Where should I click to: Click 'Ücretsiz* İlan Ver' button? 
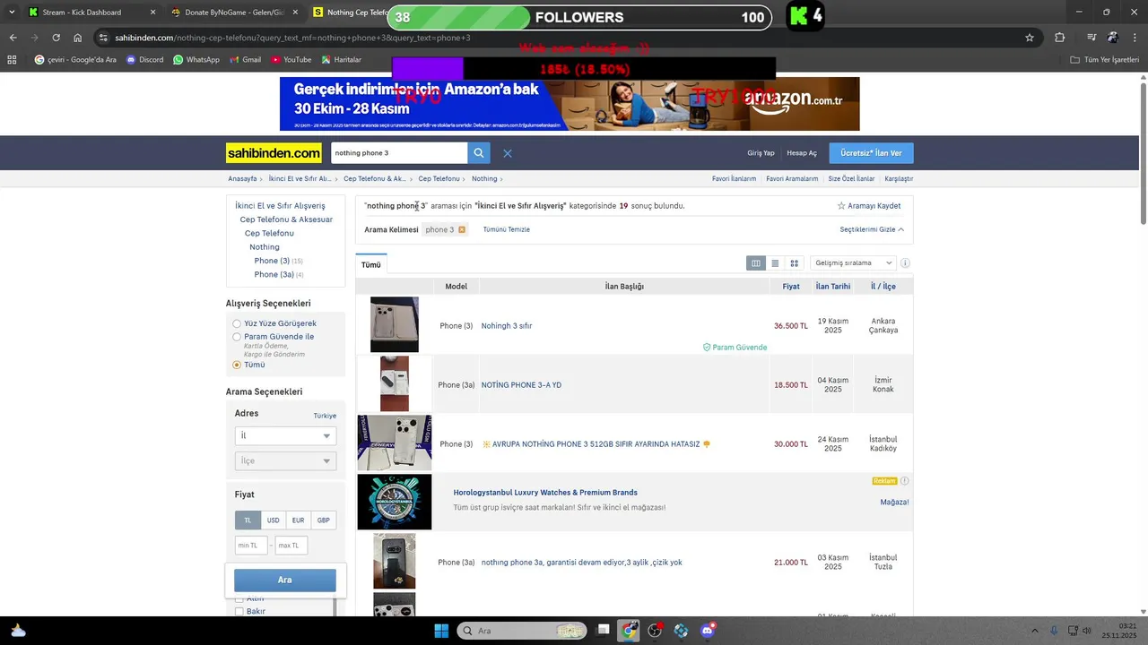871,153
